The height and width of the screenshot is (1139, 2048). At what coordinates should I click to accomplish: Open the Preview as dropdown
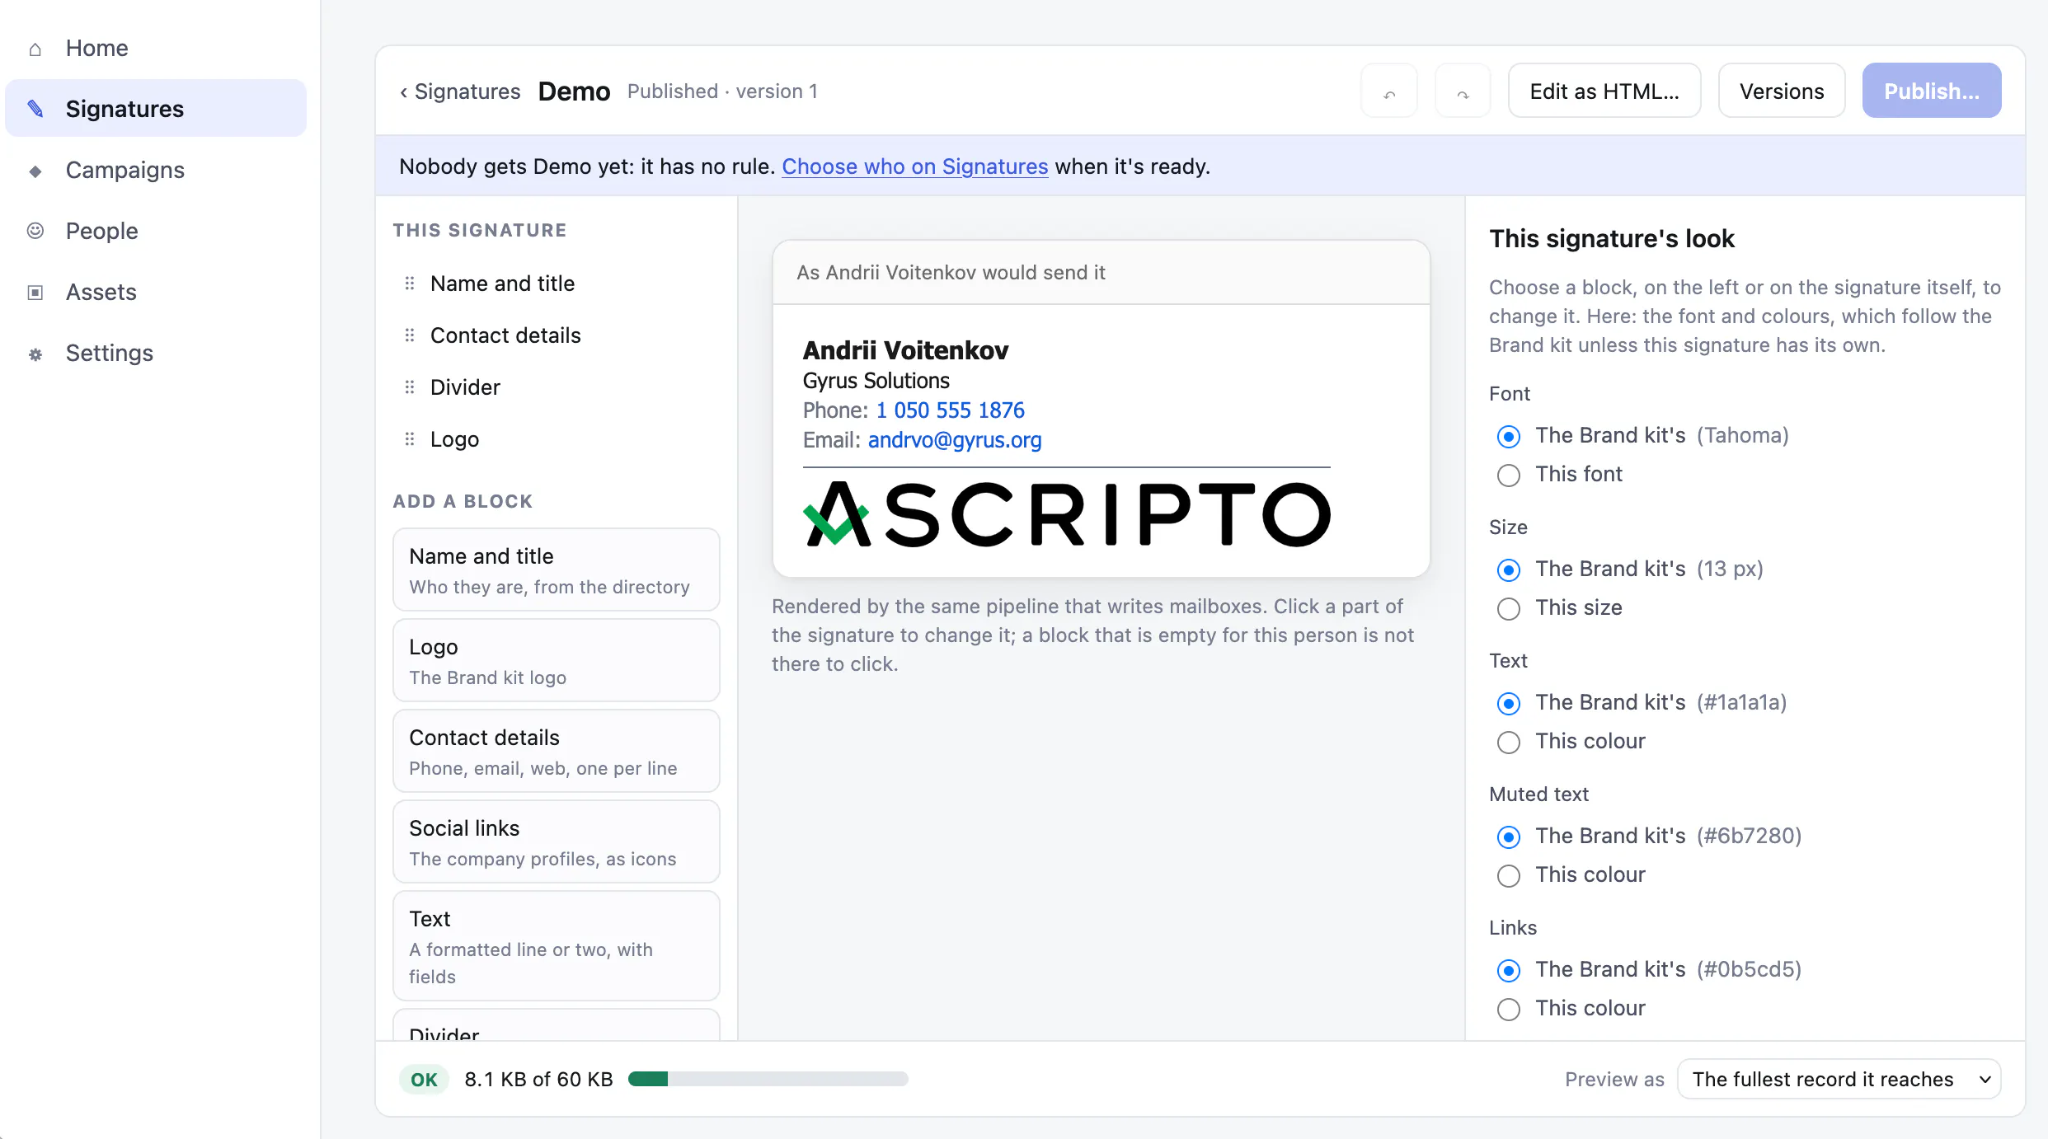pyautogui.click(x=1839, y=1079)
